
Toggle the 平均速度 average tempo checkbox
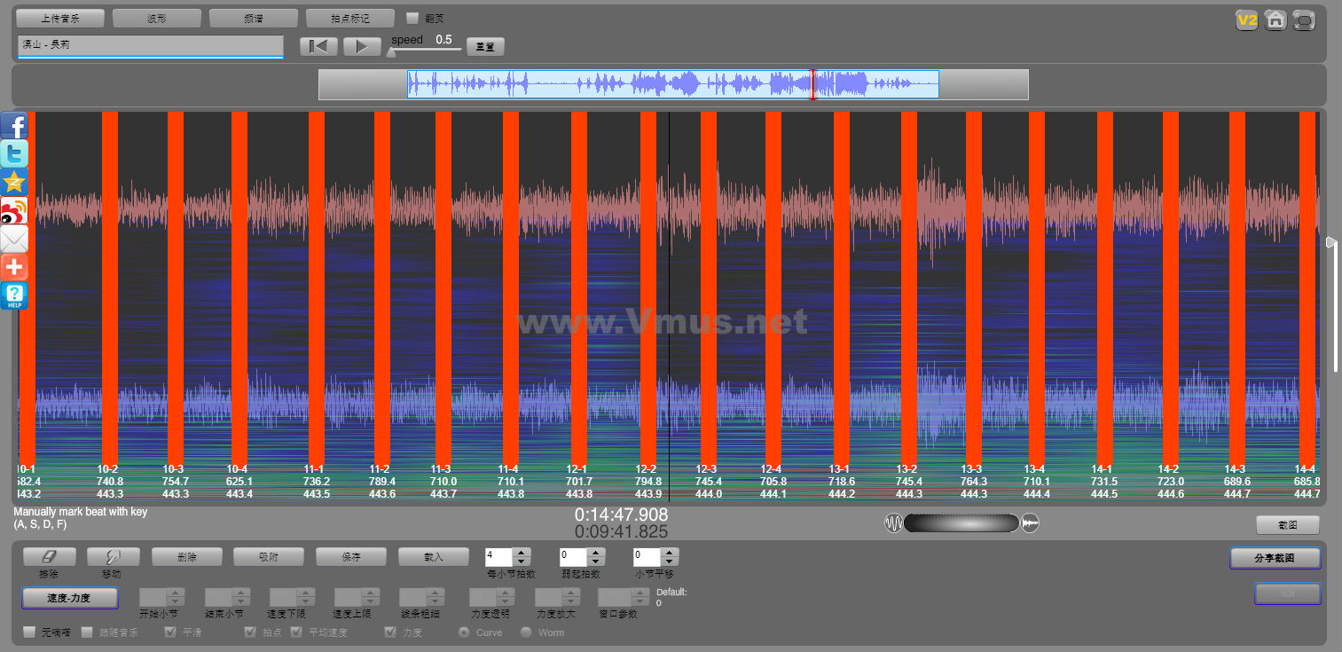[x=296, y=632]
